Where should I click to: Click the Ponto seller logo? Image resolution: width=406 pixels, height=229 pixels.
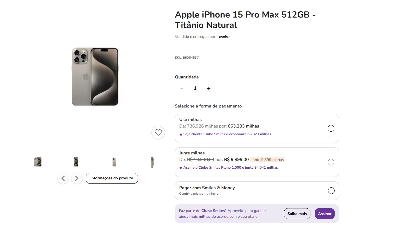tap(224, 36)
